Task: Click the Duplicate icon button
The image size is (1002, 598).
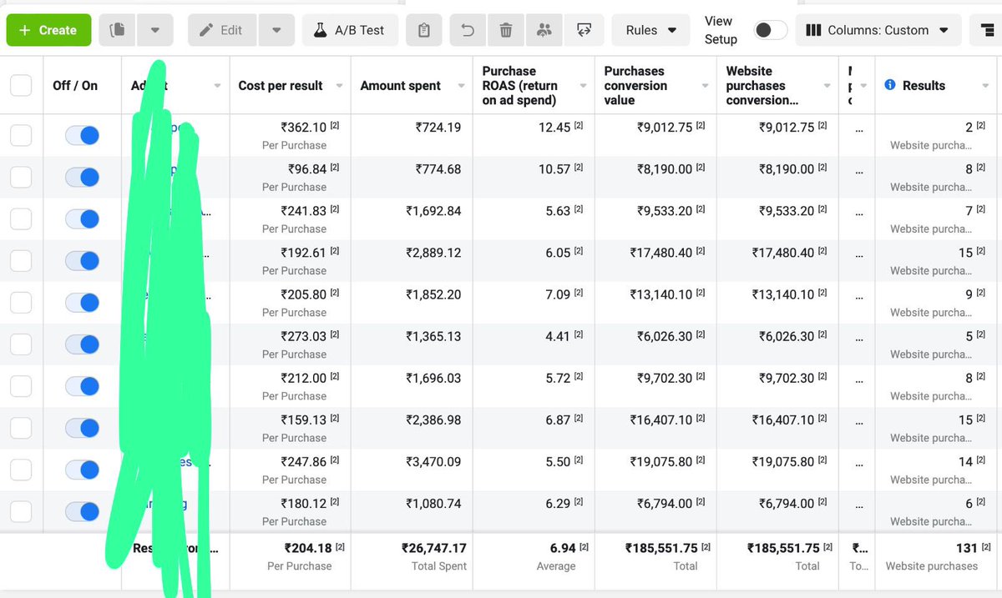Action: coord(118,30)
